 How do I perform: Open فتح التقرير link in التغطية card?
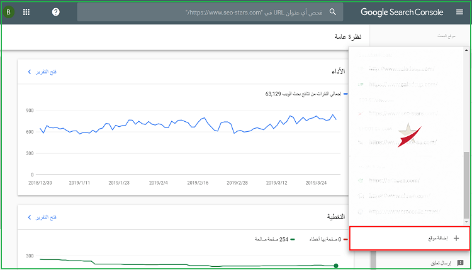pyautogui.click(x=48, y=217)
